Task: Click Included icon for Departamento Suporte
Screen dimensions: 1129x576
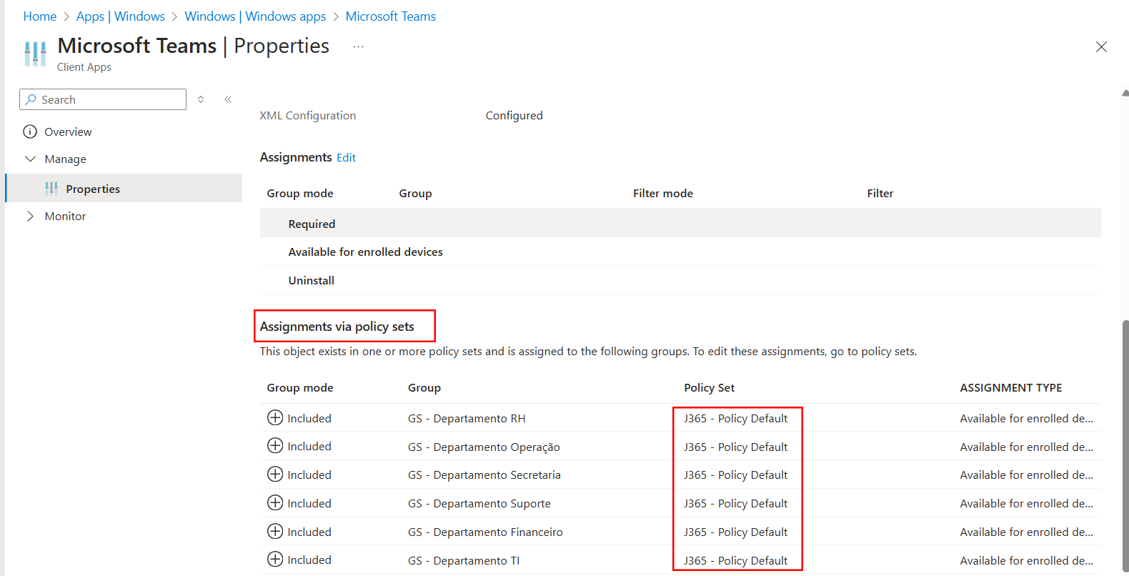Action: click(275, 502)
